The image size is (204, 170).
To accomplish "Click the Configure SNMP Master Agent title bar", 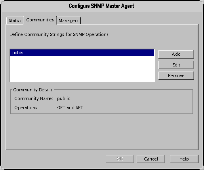I will [x=101, y=6].
